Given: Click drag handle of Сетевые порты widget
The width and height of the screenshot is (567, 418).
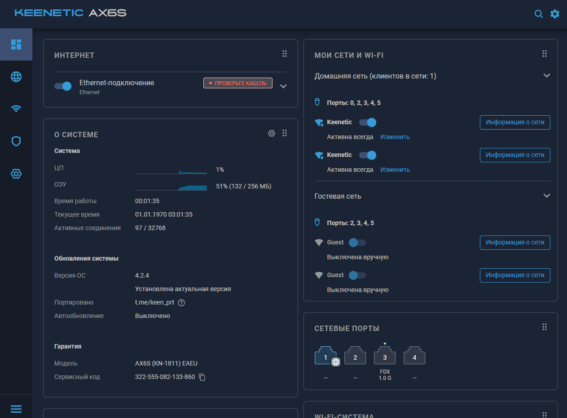Looking at the screenshot, I should pos(544,327).
